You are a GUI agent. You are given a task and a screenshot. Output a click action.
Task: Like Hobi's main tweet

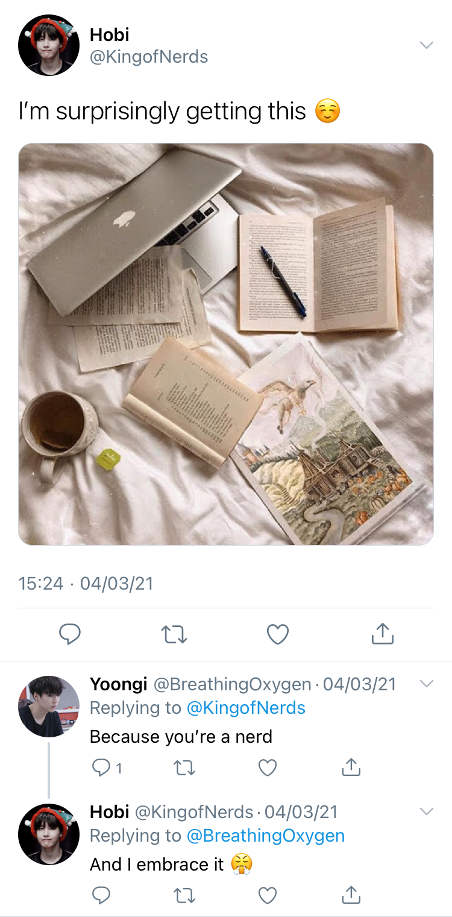click(278, 634)
